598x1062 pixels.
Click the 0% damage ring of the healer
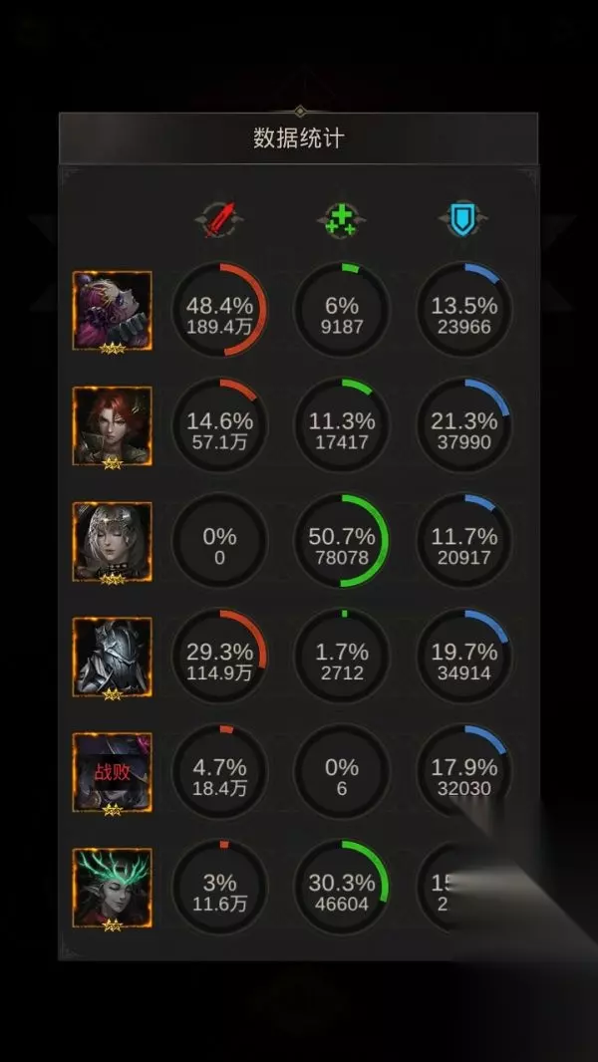219,541
